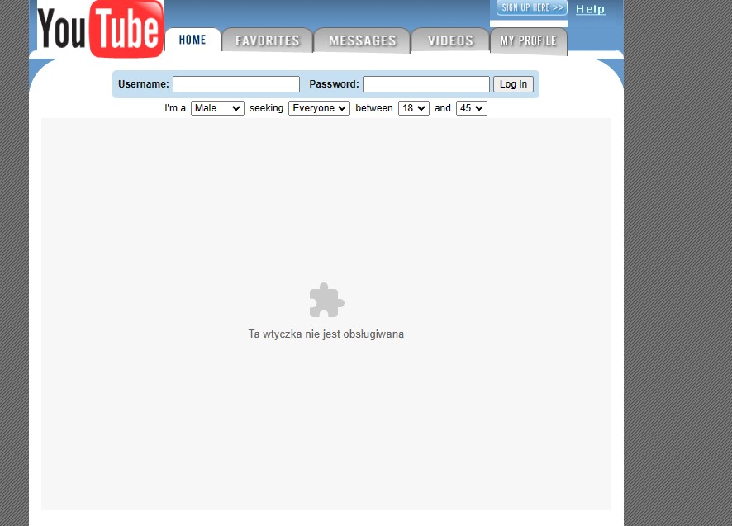732x526 pixels.
Task: Open the Home tab
Action: point(193,40)
